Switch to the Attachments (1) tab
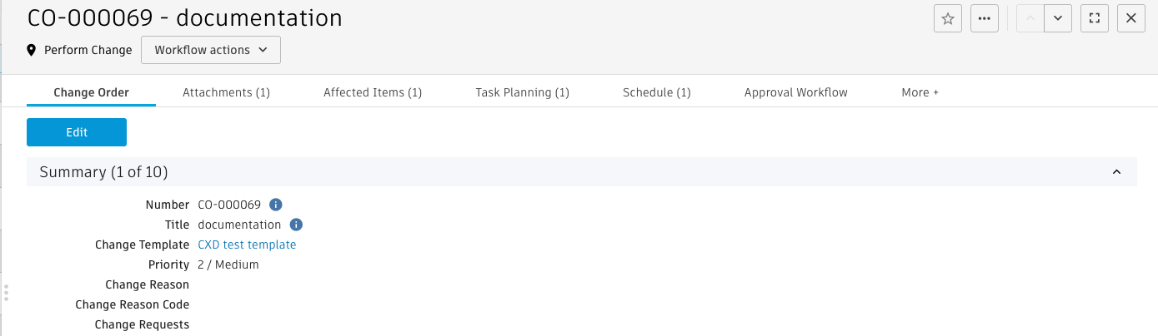Viewport: 1158px width, 336px height. tap(226, 92)
